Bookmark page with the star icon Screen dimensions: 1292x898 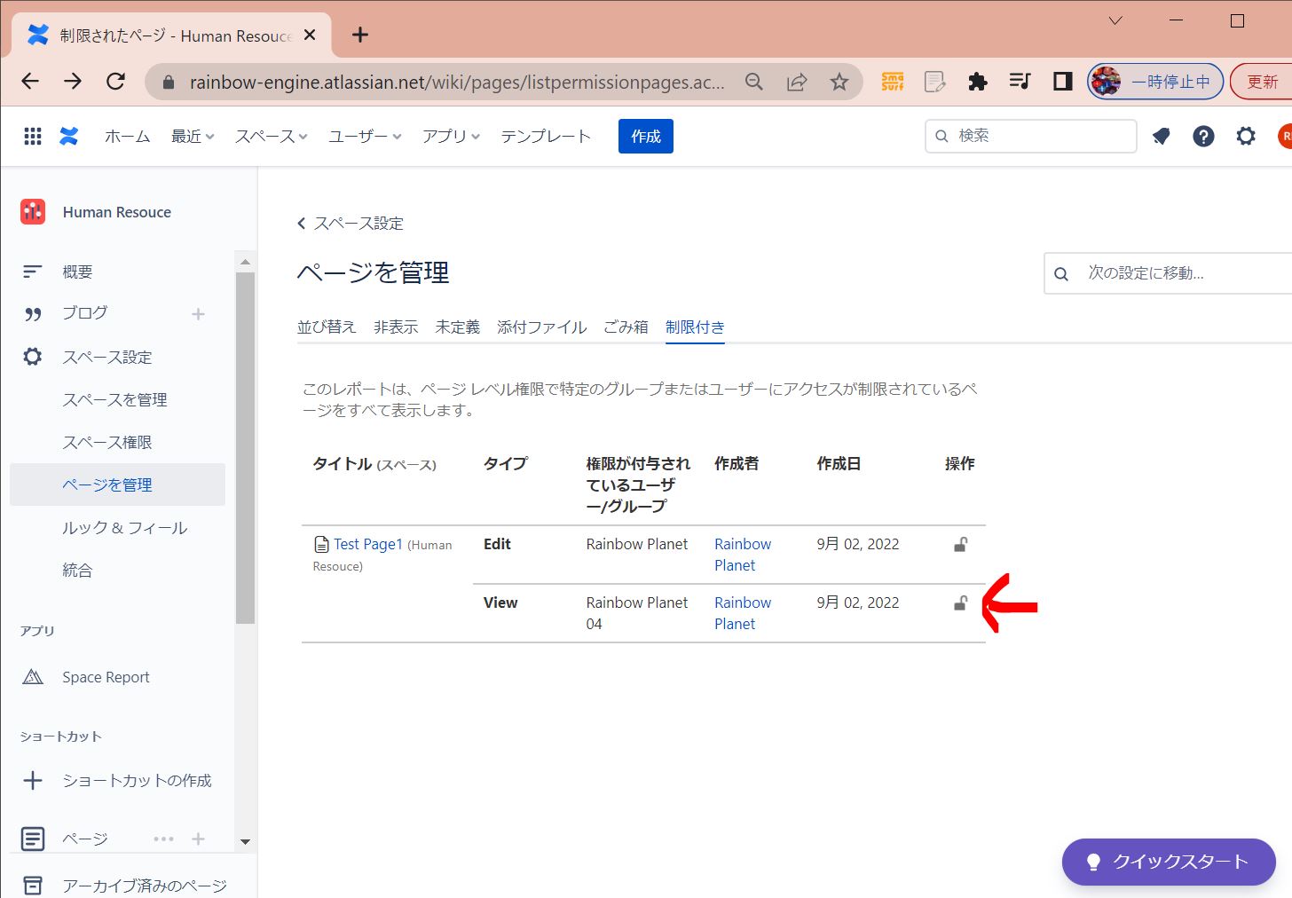[839, 82]
